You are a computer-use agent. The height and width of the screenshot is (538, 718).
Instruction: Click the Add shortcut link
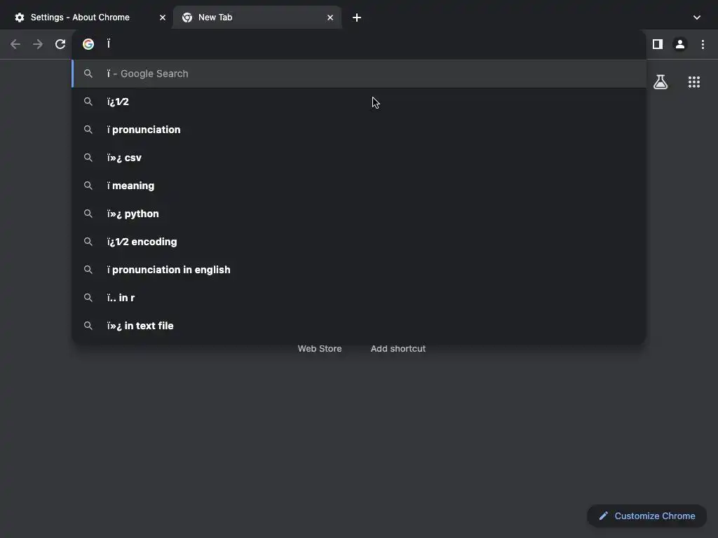pyautogui.click(x=398, y=348)
